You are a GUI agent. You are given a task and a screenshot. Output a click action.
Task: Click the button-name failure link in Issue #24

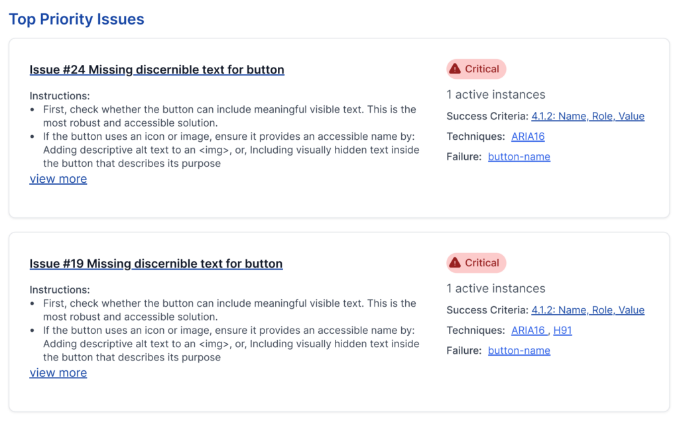(519, 157)
